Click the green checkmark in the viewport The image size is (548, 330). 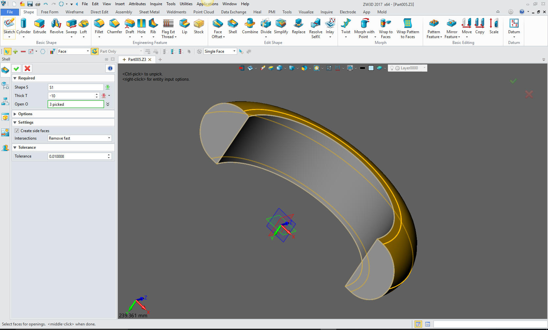[513, 81]
